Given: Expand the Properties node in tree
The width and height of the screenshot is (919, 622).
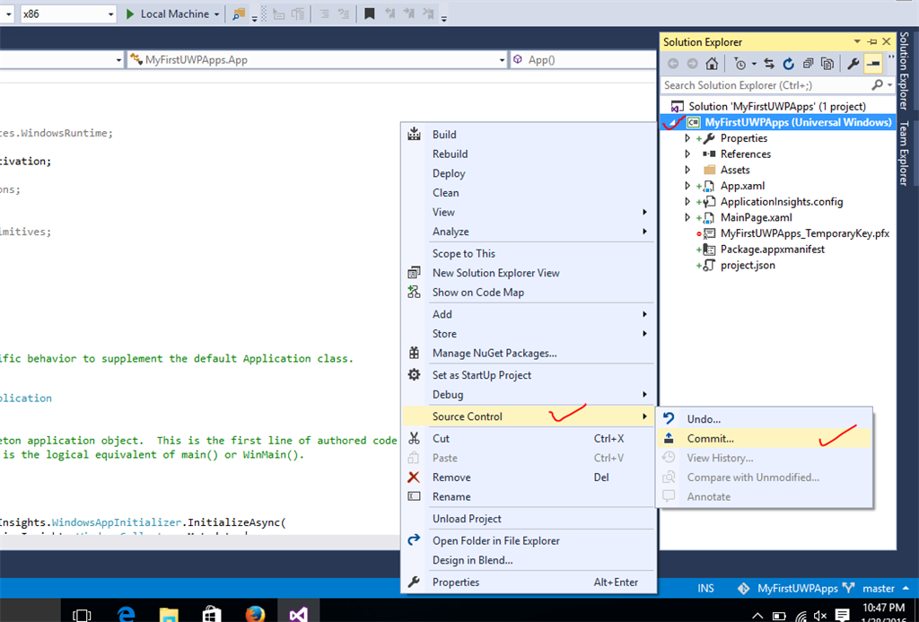Looking at the screenshot, I should pos(687,138).
